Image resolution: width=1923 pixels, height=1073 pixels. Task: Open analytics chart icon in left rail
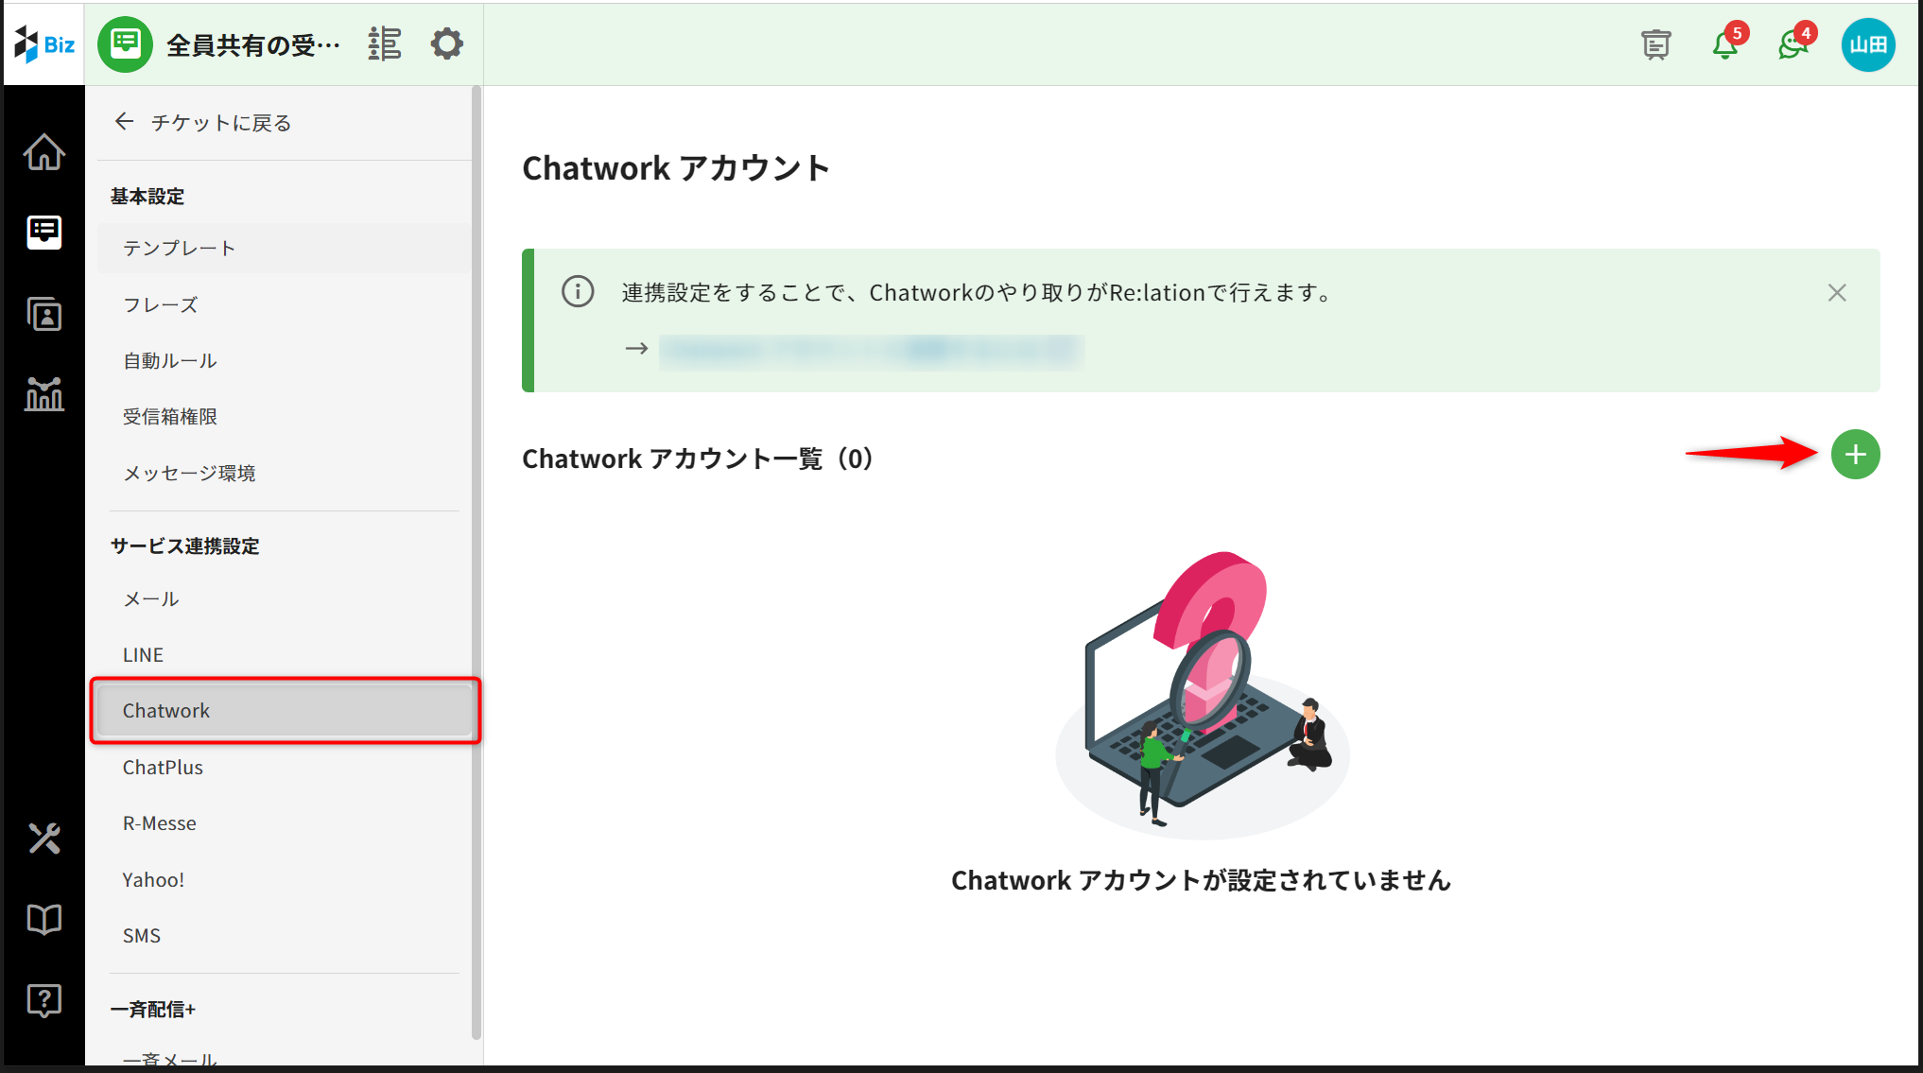[44, 394]
